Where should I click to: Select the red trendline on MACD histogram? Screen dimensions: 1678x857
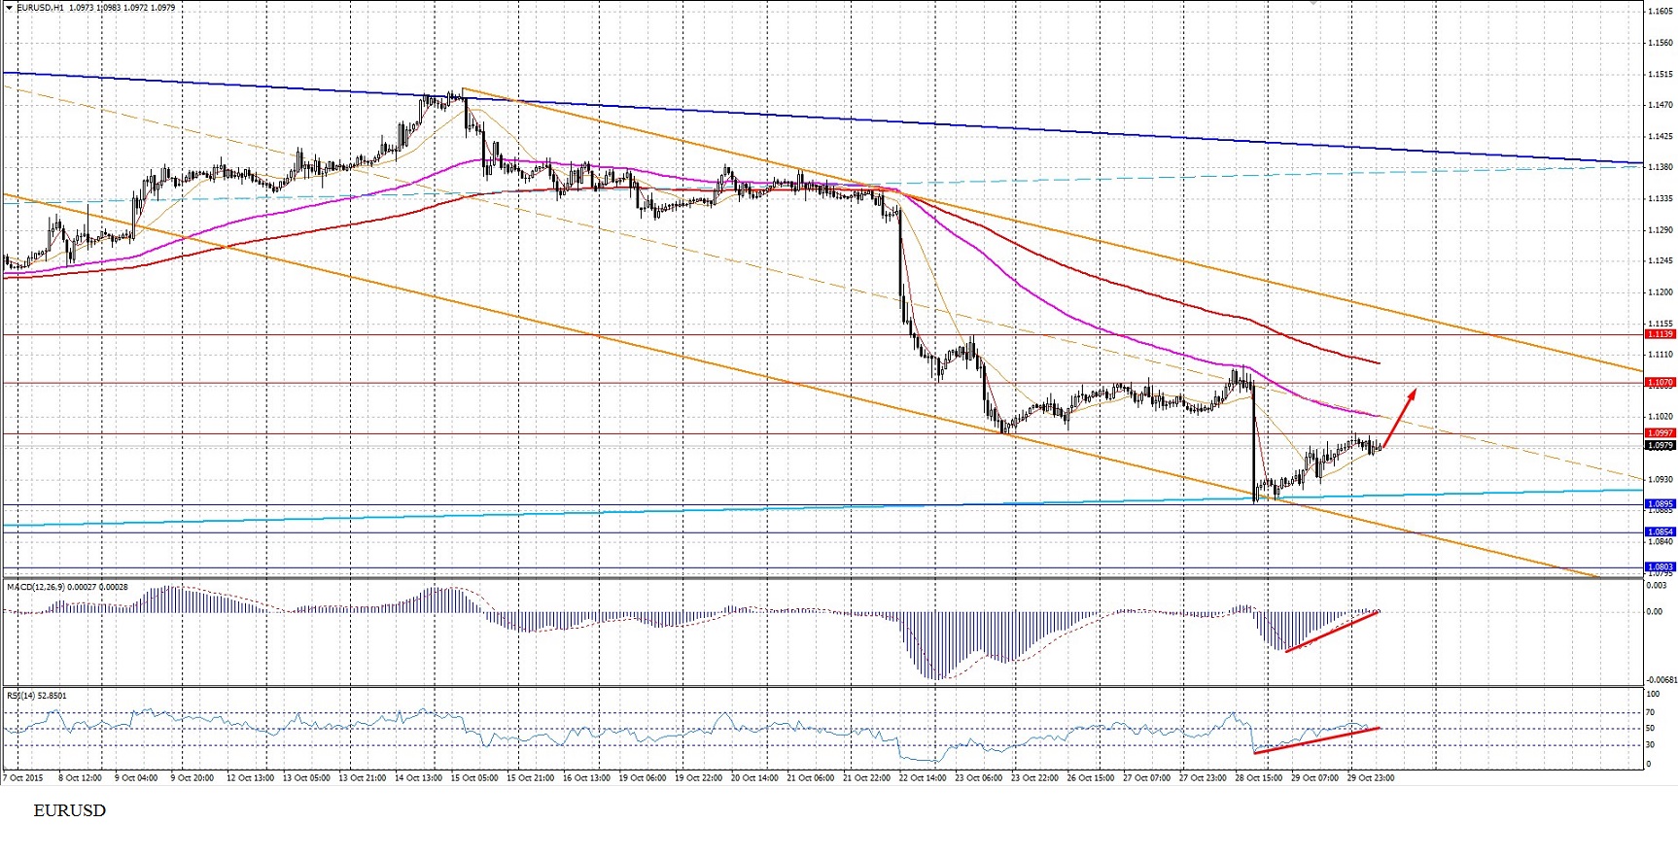(x=1332, y=632)
